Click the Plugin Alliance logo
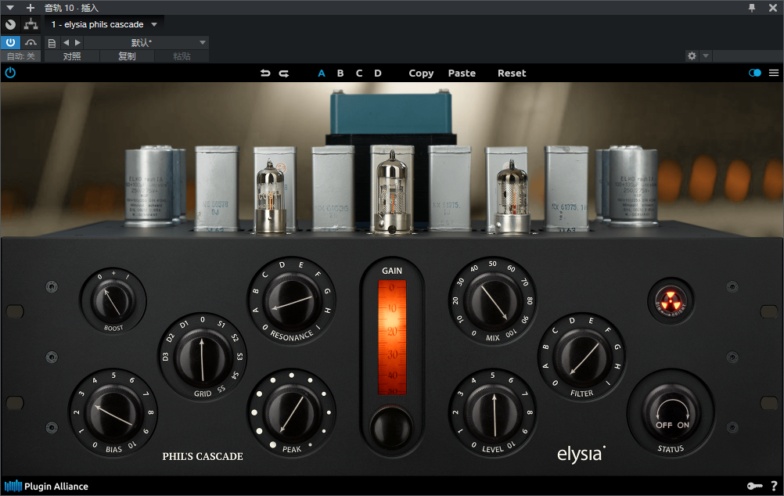This screenshot has height=496, width=784. point(47,486)
